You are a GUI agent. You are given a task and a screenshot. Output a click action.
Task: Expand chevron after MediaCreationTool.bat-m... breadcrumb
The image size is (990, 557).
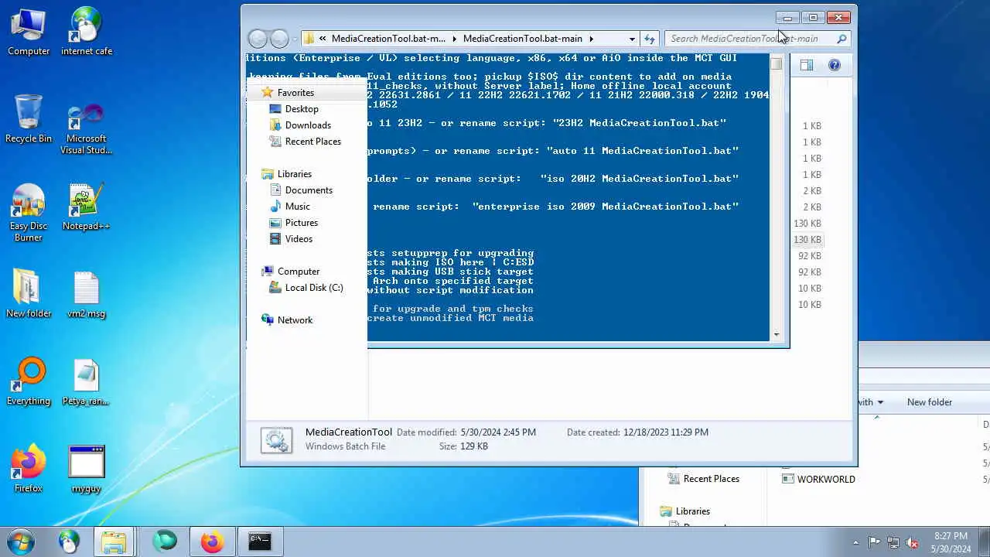point(455,39)
